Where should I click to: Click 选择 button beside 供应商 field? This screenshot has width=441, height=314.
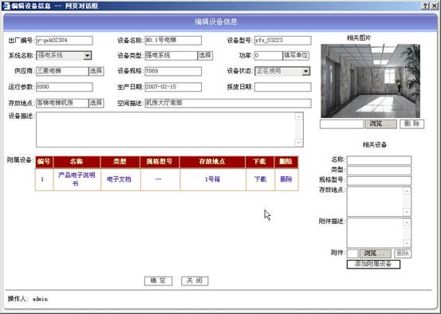pyautogui.click(x=96, y=71)
